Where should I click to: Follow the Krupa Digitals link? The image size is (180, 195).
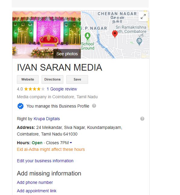[x=47, y=119]
